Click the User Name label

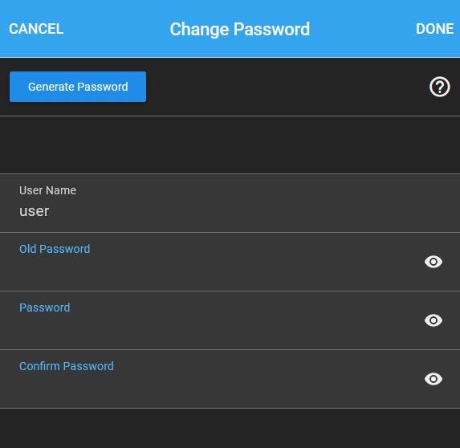click(48, 190)
